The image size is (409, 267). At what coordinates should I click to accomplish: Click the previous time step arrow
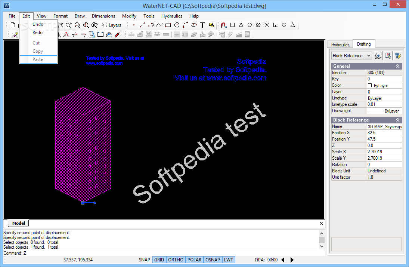click(x=283, y=260)
